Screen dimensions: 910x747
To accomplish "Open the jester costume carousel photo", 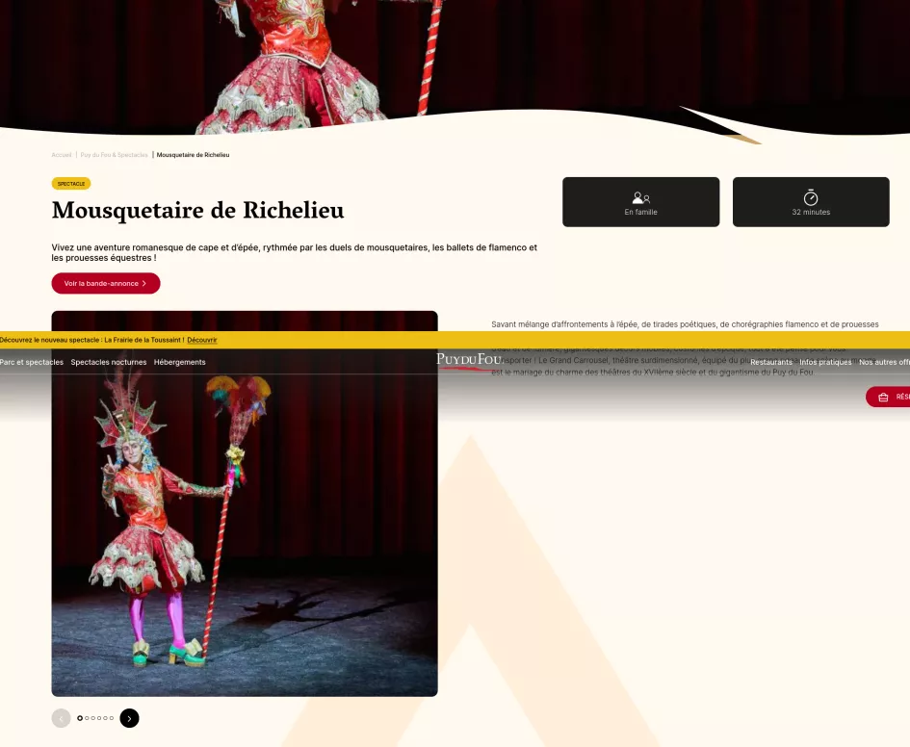I will click(x=245, y=503).
